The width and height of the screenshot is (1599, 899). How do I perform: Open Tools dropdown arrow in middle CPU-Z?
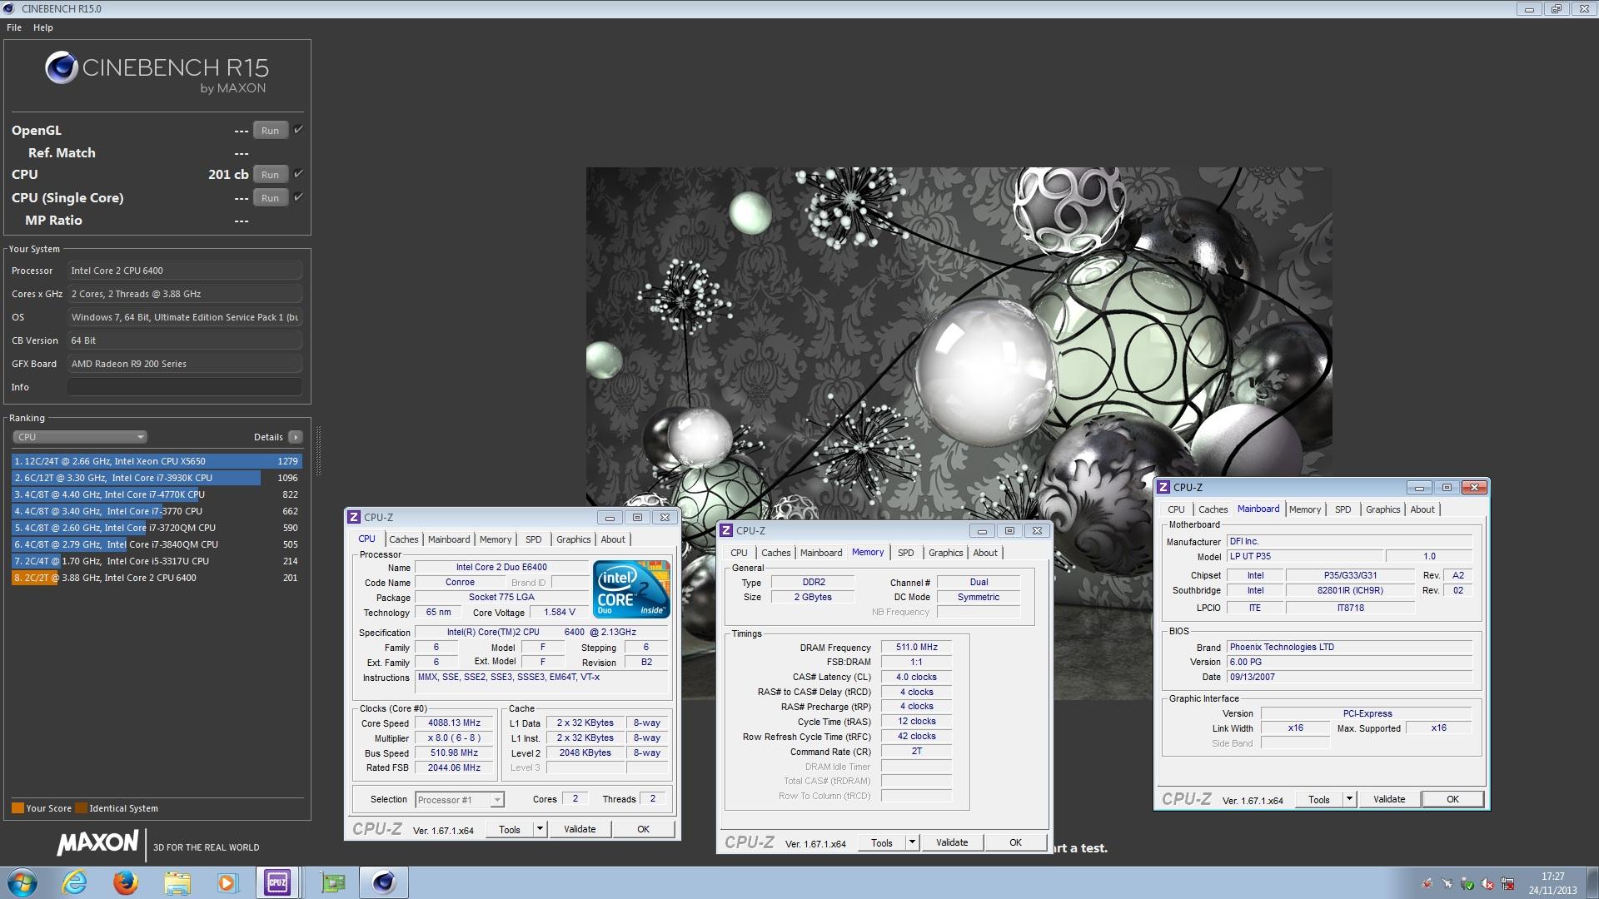coord(912,842)
